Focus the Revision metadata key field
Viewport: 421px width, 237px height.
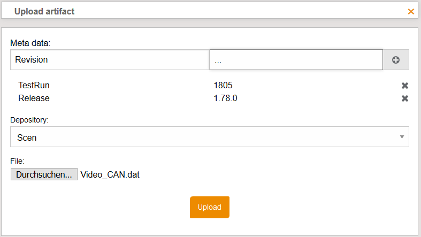point(110,60)
